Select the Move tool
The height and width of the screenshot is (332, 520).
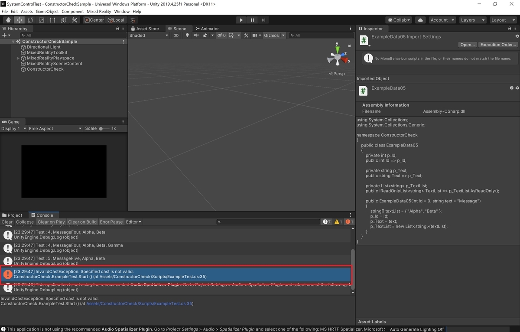(x=19, y=20)
